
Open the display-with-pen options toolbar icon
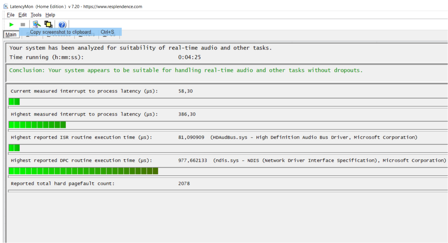37,24
